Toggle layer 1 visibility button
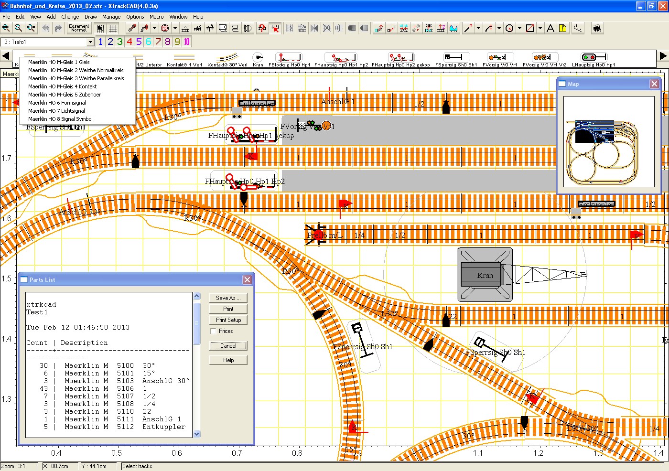The width and height of the screenshot is (669, 471). [101, 42]
